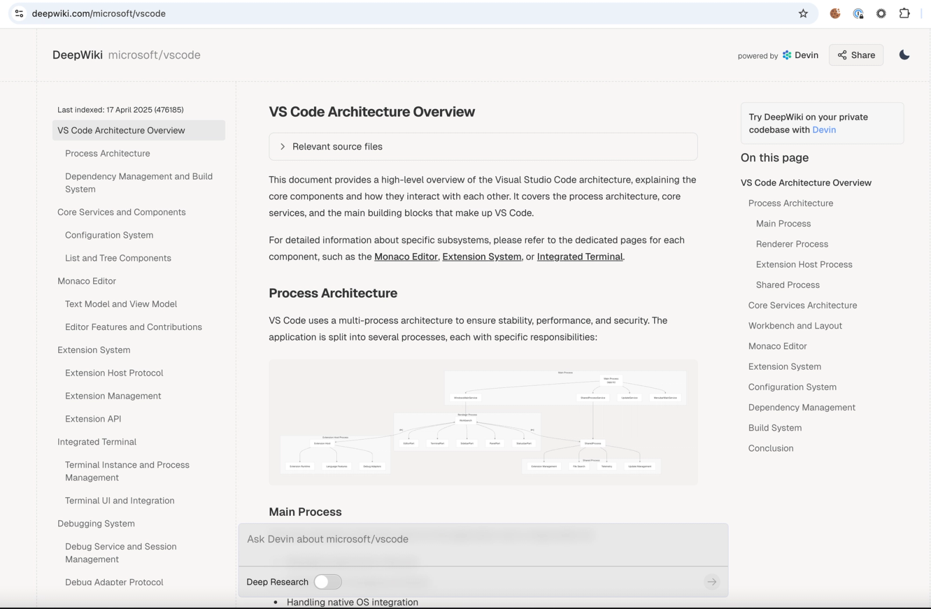931x609 pixels.
Task: Jump to Monaco Editor in On this page
Action: (x=777, y=346)
